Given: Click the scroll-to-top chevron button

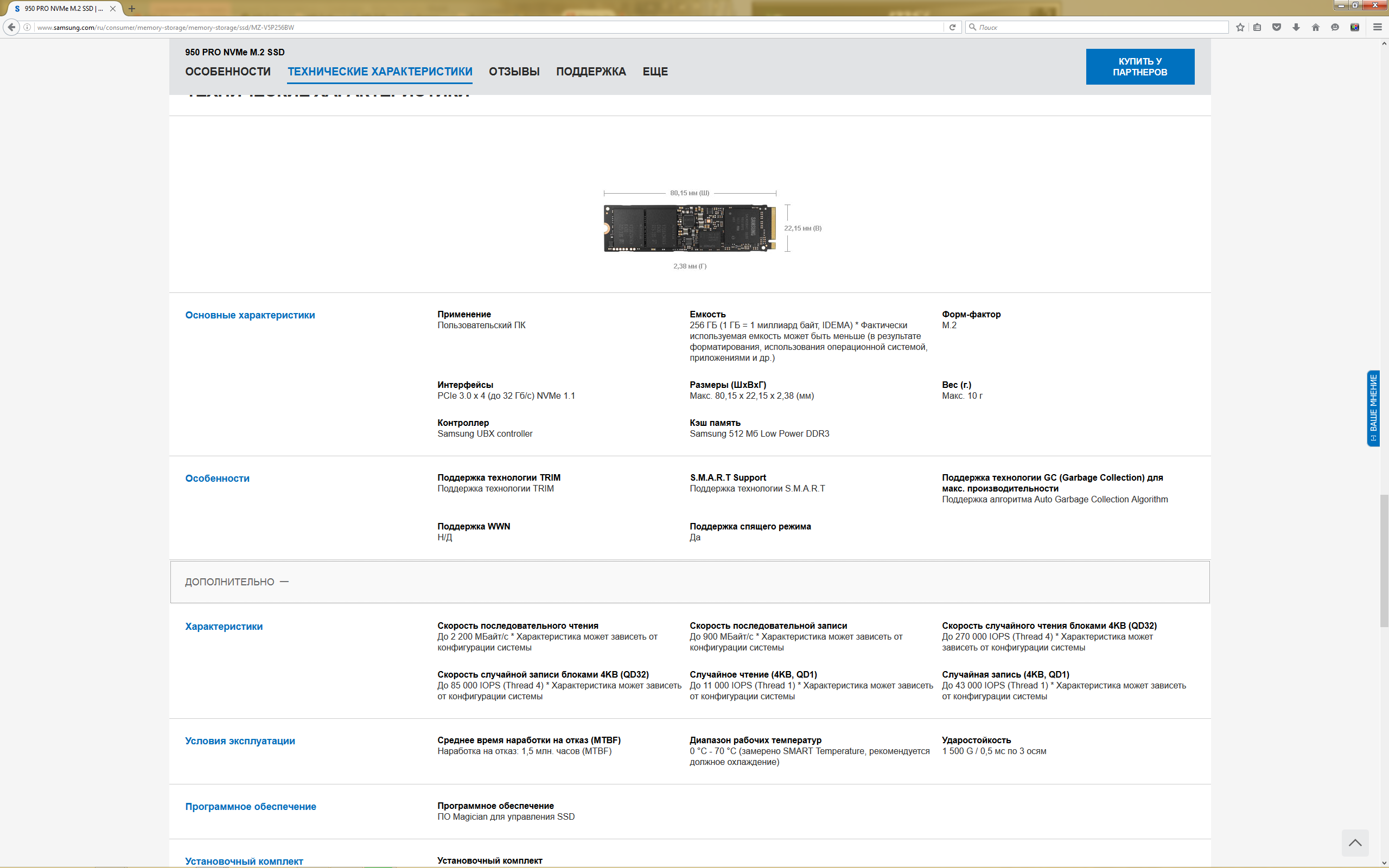Looking at the screenshot, I should pyautogui.click(x=1355, y=843).
